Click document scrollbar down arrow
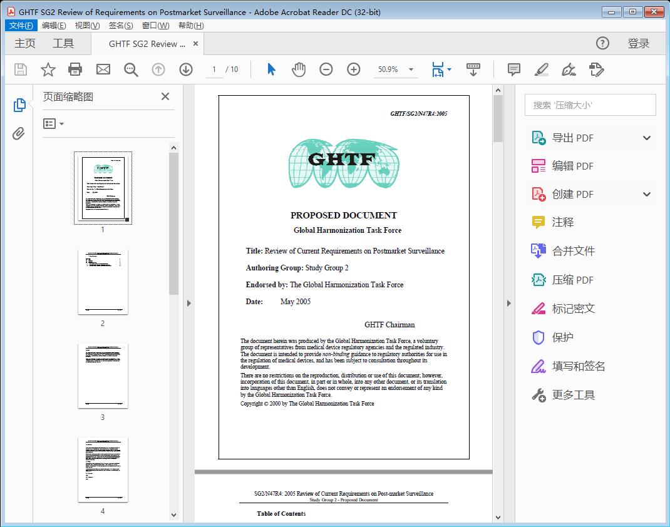670x527 pixels. [498, 517]
